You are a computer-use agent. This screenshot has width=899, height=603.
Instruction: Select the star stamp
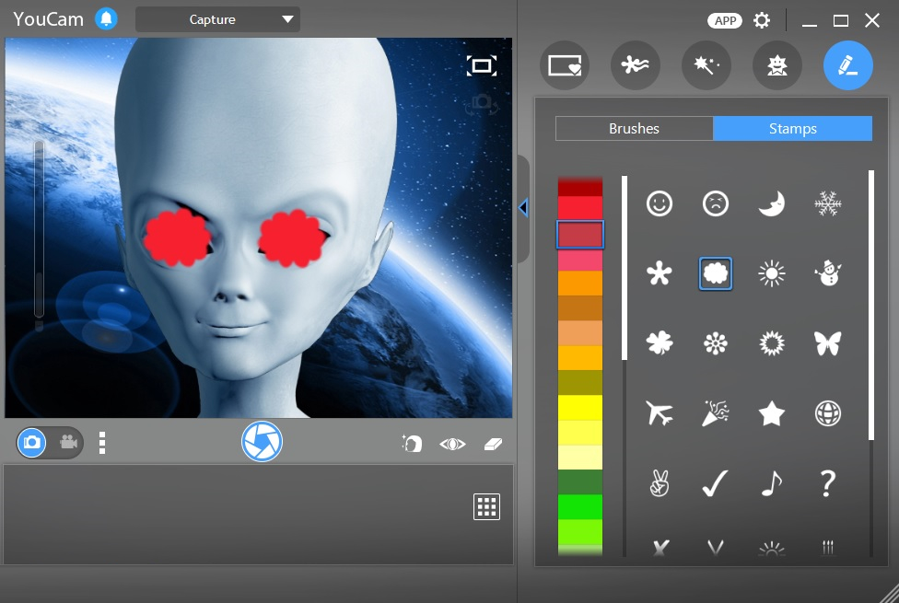point(771,412)
